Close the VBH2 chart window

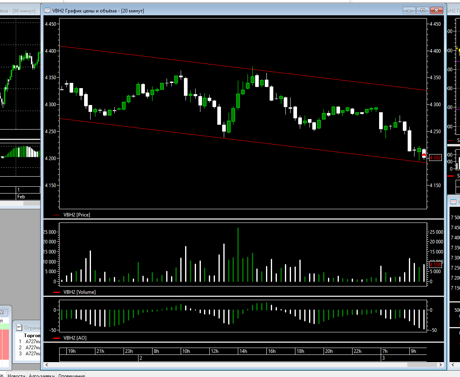(x=436, y=10)
